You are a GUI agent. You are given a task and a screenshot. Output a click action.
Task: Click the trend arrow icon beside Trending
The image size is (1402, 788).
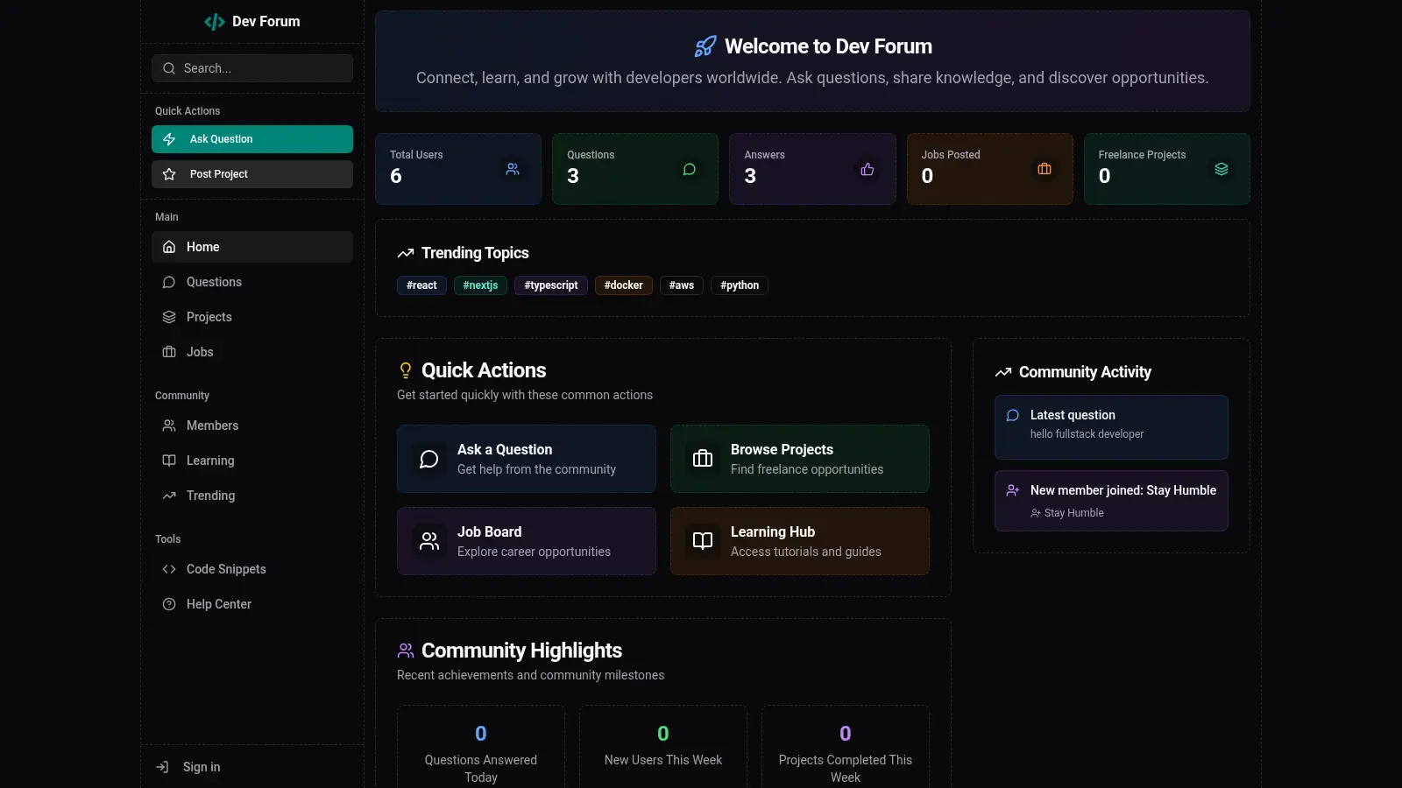pos(169,496)
